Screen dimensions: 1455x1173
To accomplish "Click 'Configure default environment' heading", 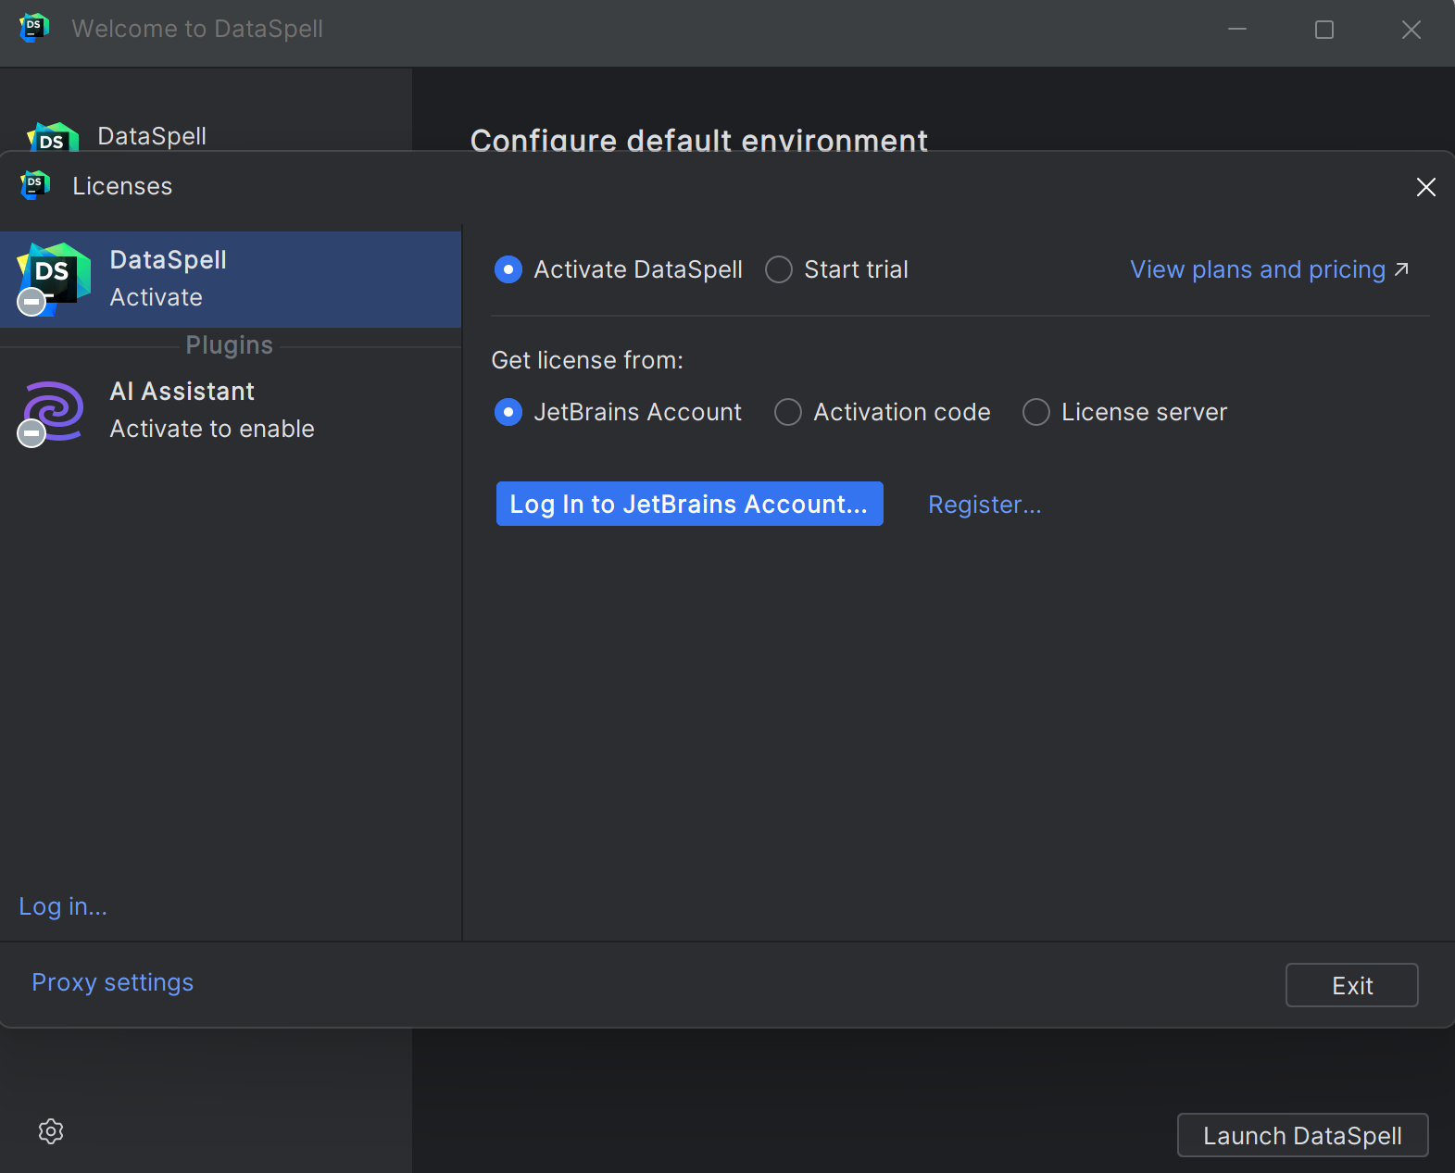I will pos(699,139).
